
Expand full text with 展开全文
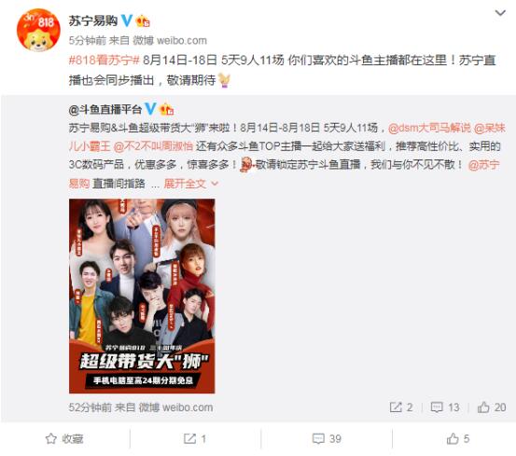191,184
